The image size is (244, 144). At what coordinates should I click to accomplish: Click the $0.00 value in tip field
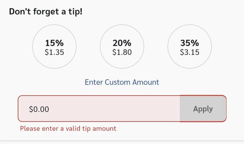tap(39, 109)
